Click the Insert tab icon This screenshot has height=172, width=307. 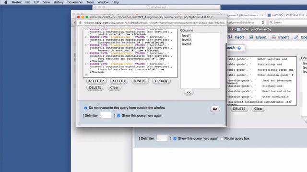pyautogui.click(x=230, y=37)
